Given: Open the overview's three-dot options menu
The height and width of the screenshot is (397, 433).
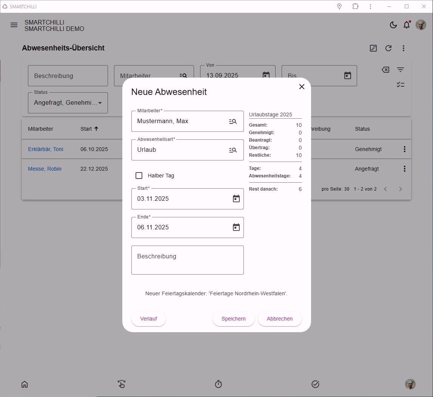Looking at the screenshot, I should pos(404,48).
